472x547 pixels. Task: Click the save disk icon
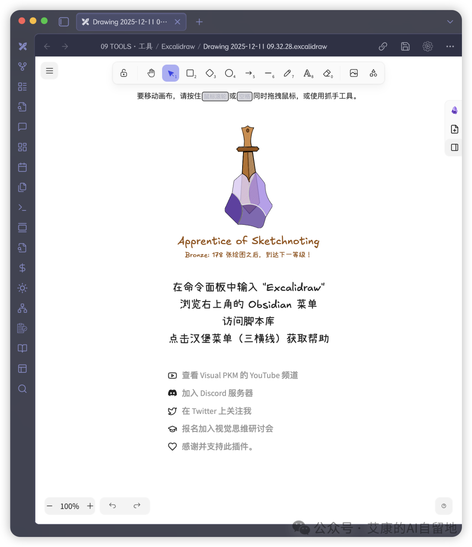[x=406, y=46]
